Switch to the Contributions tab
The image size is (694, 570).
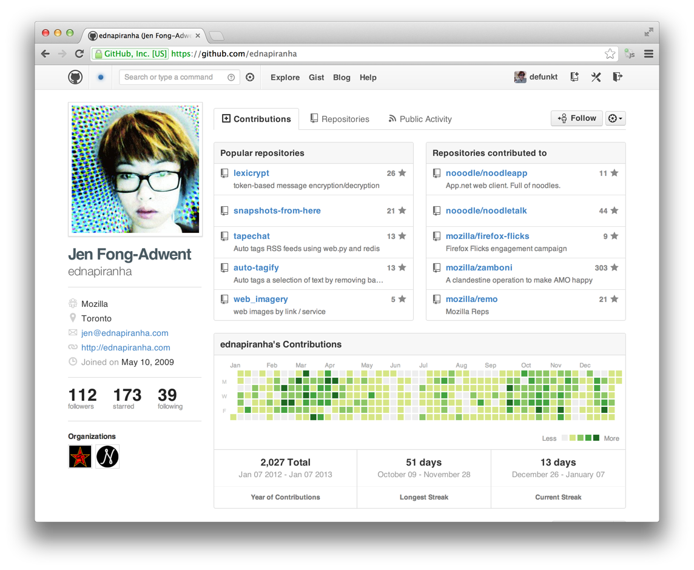point(256,119)
